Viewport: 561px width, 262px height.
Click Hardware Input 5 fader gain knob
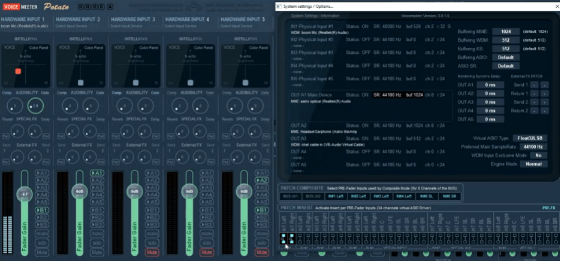(244, 191)
